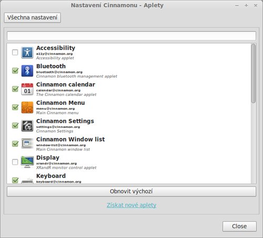
Task: Toggle the Keyboard applet checkbox
Action: 15,180
